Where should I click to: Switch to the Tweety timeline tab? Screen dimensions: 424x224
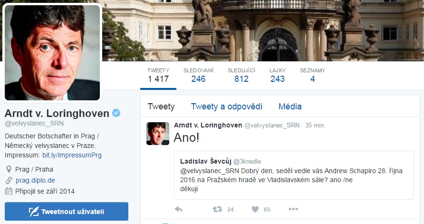161,107
